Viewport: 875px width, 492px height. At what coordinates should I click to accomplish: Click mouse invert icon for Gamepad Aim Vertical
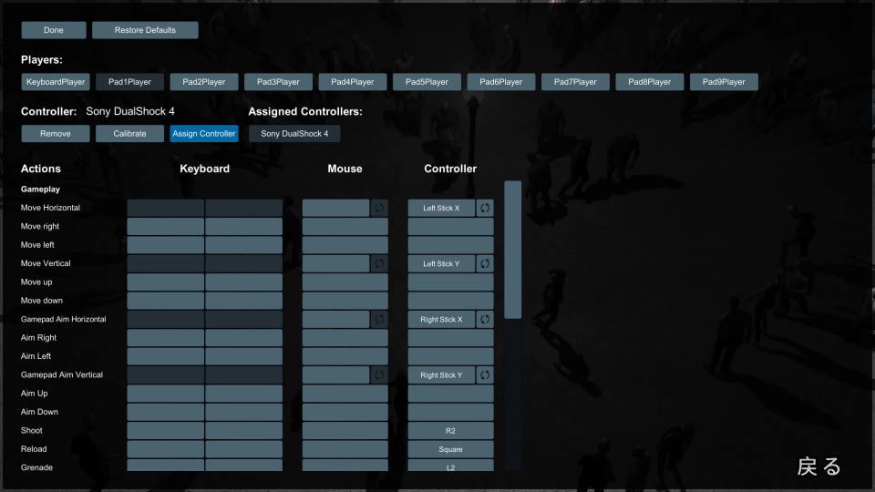point(379,374)
